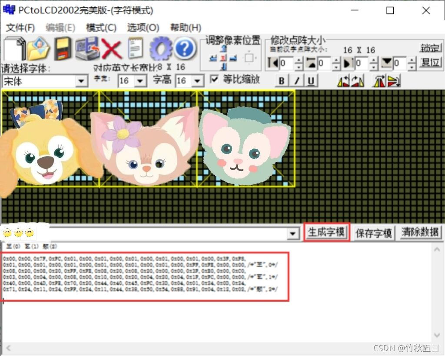Click the output pane scroll-up arrow
The image size is (445, 356).
(x=437, y=250)
